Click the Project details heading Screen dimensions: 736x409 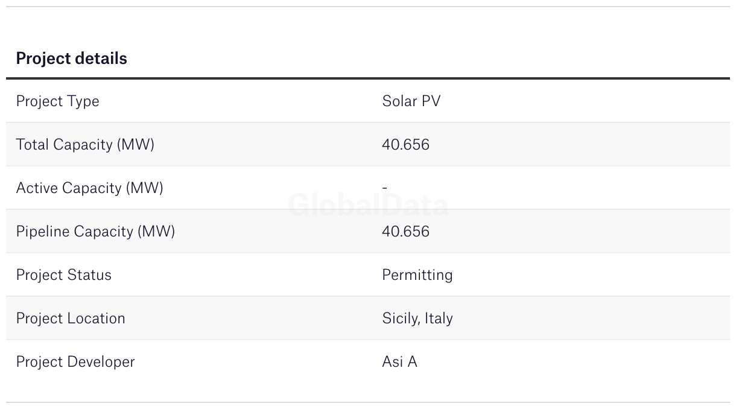pyautogui.click(x=71, y=59)
